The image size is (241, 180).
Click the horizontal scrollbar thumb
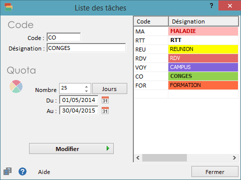(164, 157)
